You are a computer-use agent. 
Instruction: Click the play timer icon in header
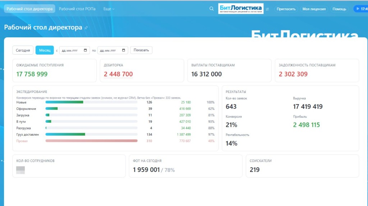[358, 9]
